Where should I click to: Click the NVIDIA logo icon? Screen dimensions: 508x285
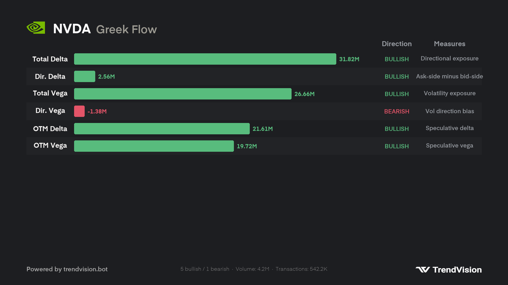[x=36, y=28]
